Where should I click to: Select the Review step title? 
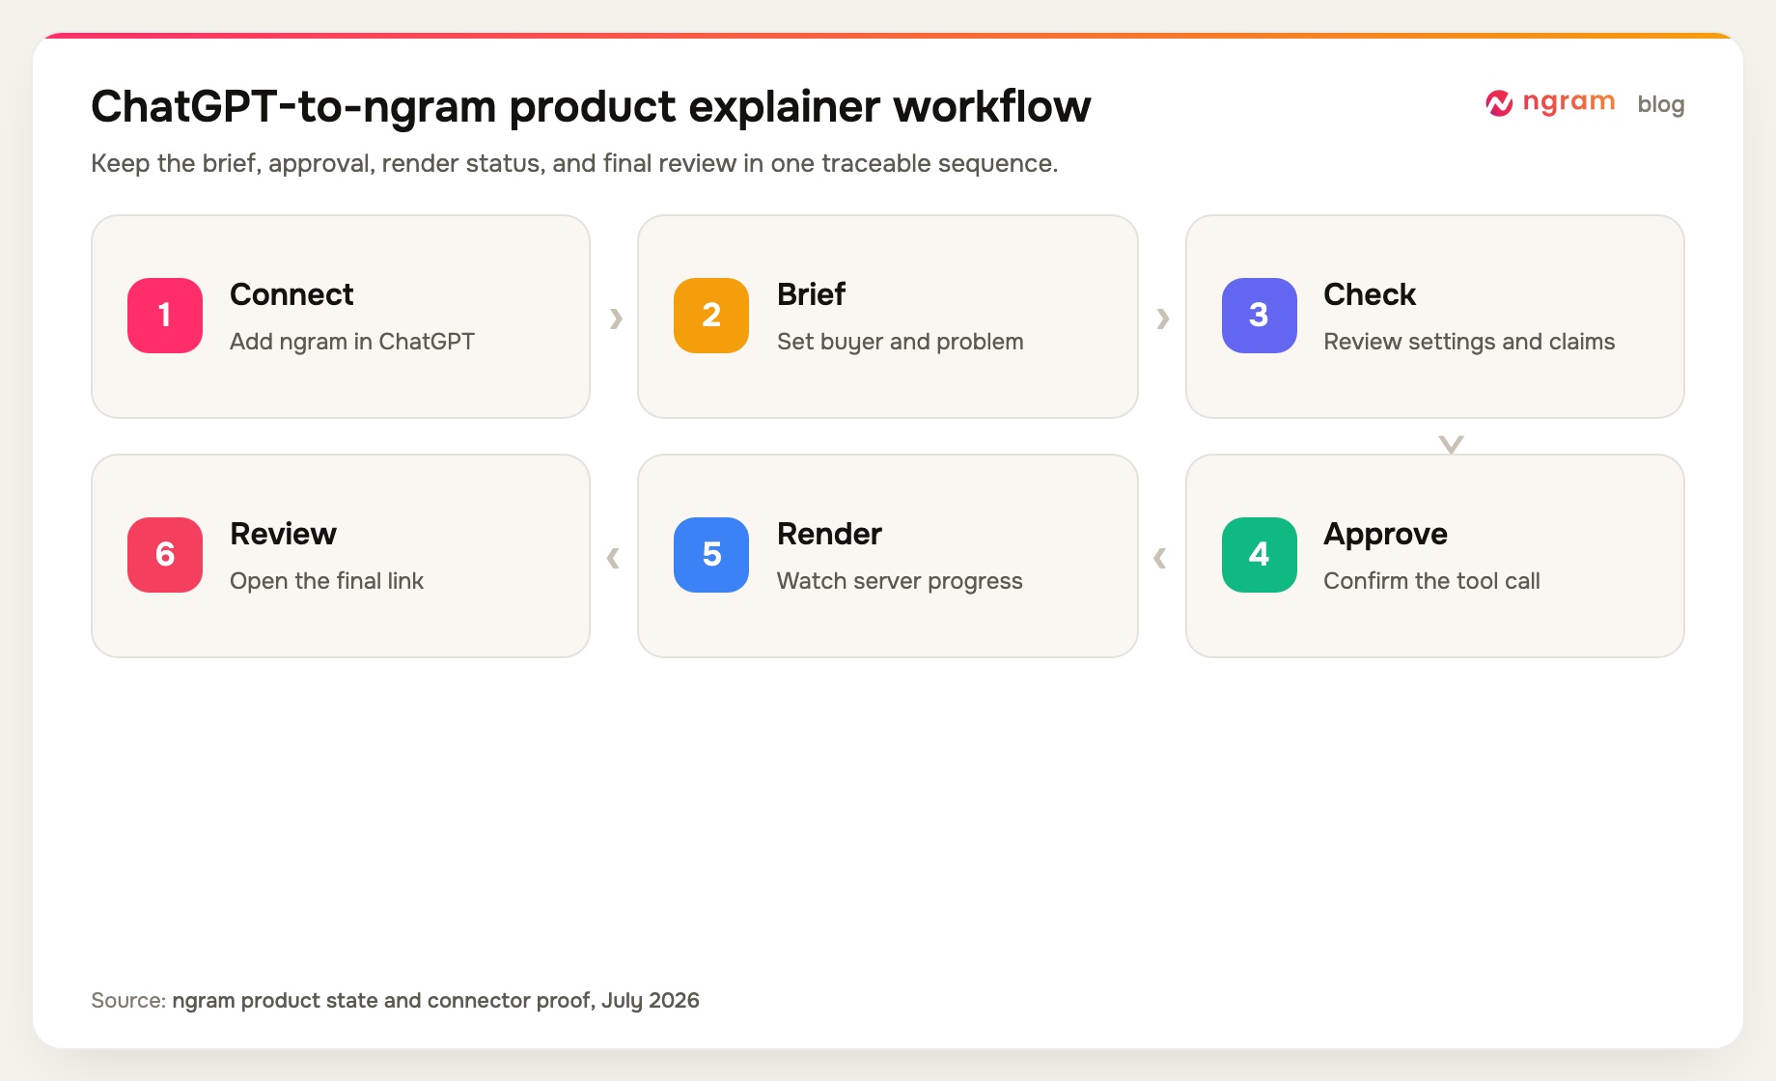tap(283, 534)
